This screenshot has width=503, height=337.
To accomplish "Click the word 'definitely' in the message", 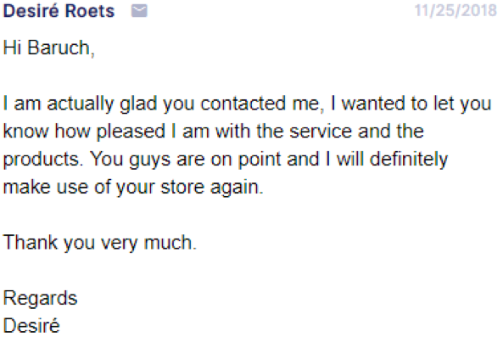I will [408, 160].
